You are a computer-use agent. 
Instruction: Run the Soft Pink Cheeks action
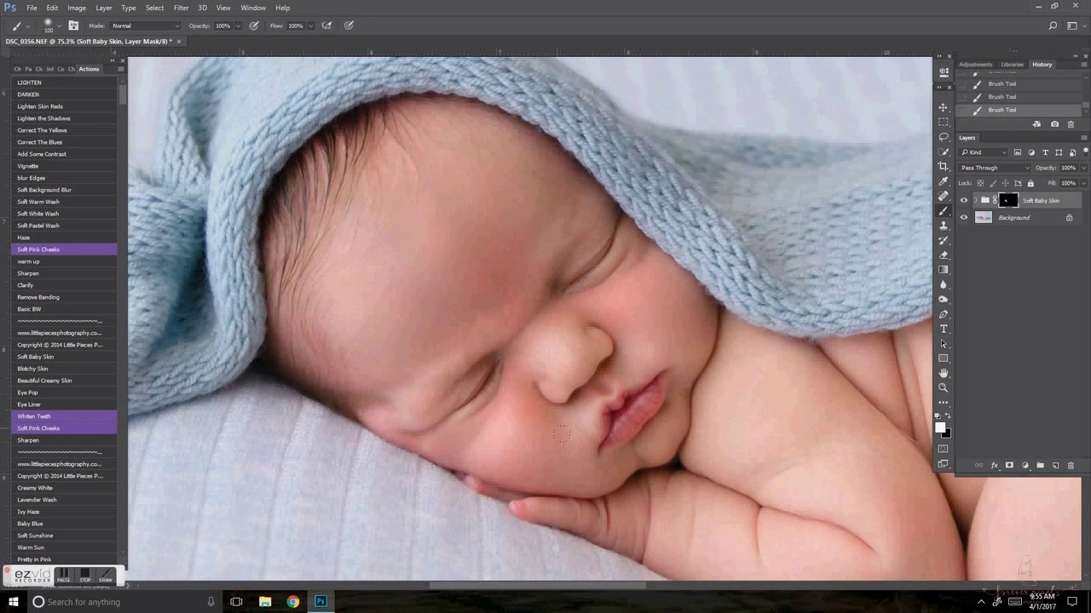pyautogui.click(x=38, y=249)
